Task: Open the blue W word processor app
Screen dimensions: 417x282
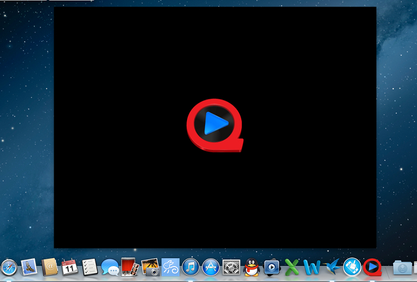Action: (312, 267)
